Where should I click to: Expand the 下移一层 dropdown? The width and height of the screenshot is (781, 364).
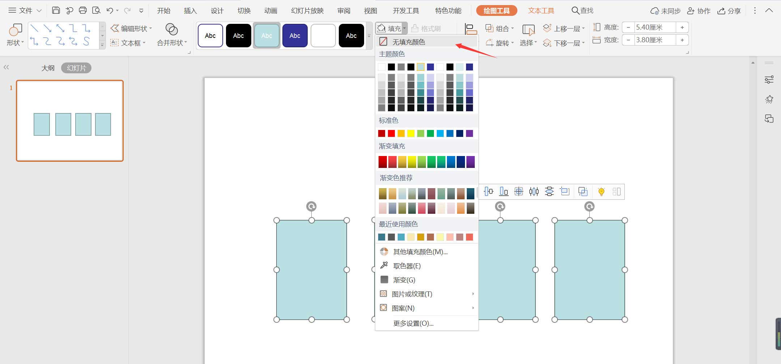564,43
